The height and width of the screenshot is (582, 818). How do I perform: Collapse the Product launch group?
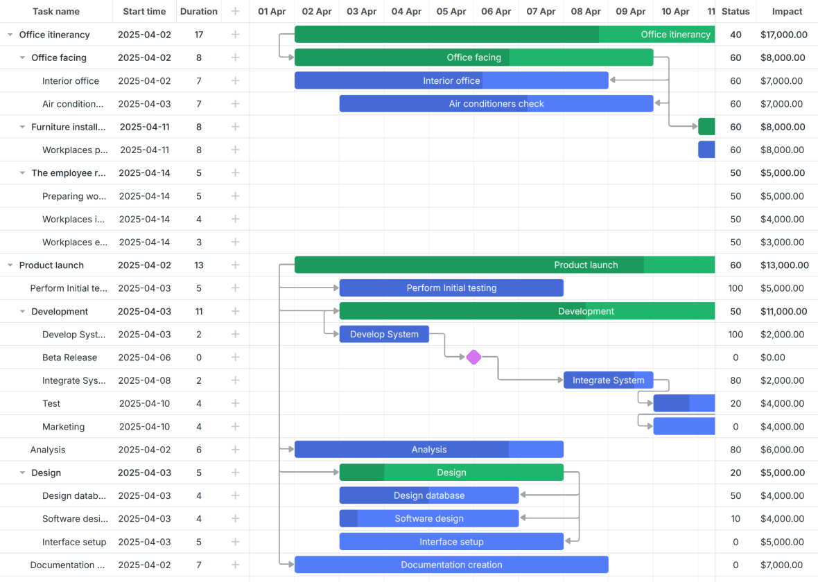coord(10,265)
